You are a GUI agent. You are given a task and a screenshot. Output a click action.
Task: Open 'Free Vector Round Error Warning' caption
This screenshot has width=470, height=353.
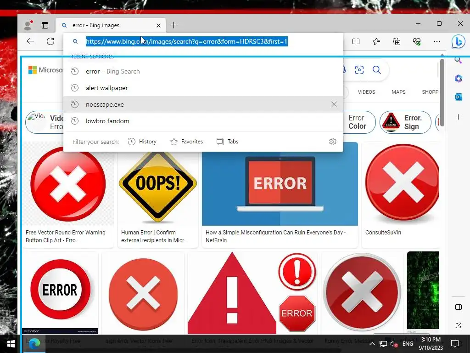pyautogui.click(x=66, y=236)
